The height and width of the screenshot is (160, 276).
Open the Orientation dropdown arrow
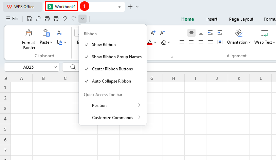250,43
